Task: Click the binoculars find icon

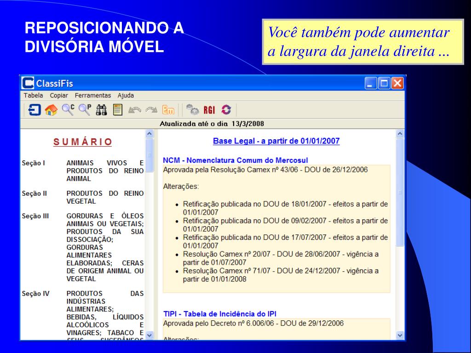Action: click(101, 110)
